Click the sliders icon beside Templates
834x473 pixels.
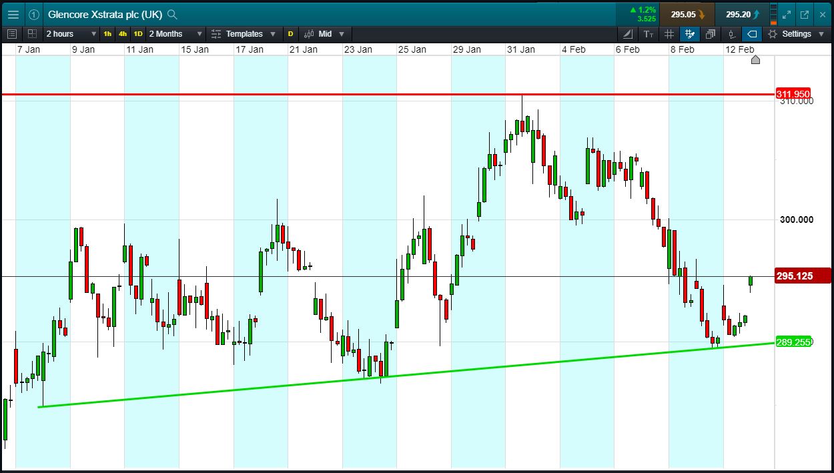pyautogui.click(x=216, y=33)
